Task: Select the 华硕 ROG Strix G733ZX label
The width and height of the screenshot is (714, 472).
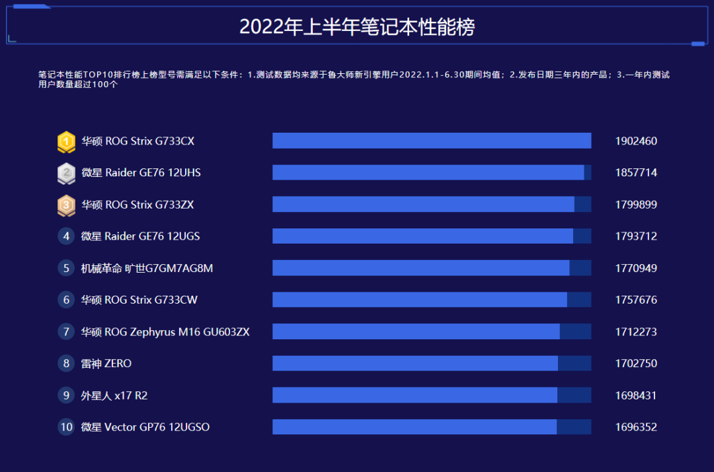Action: (138, 205)
